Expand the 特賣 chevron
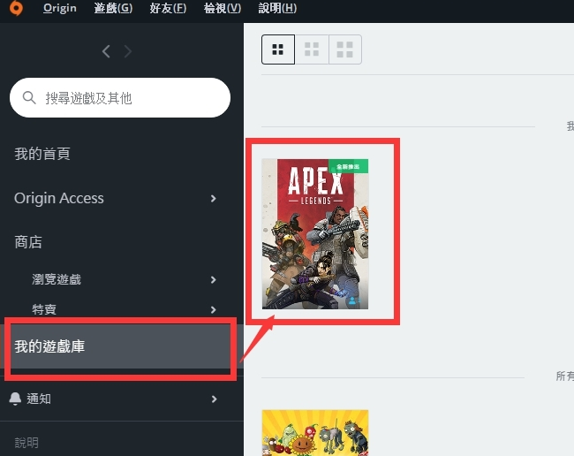Image resolution: width=574 pixels, height=456 pixels. [214, 310]
